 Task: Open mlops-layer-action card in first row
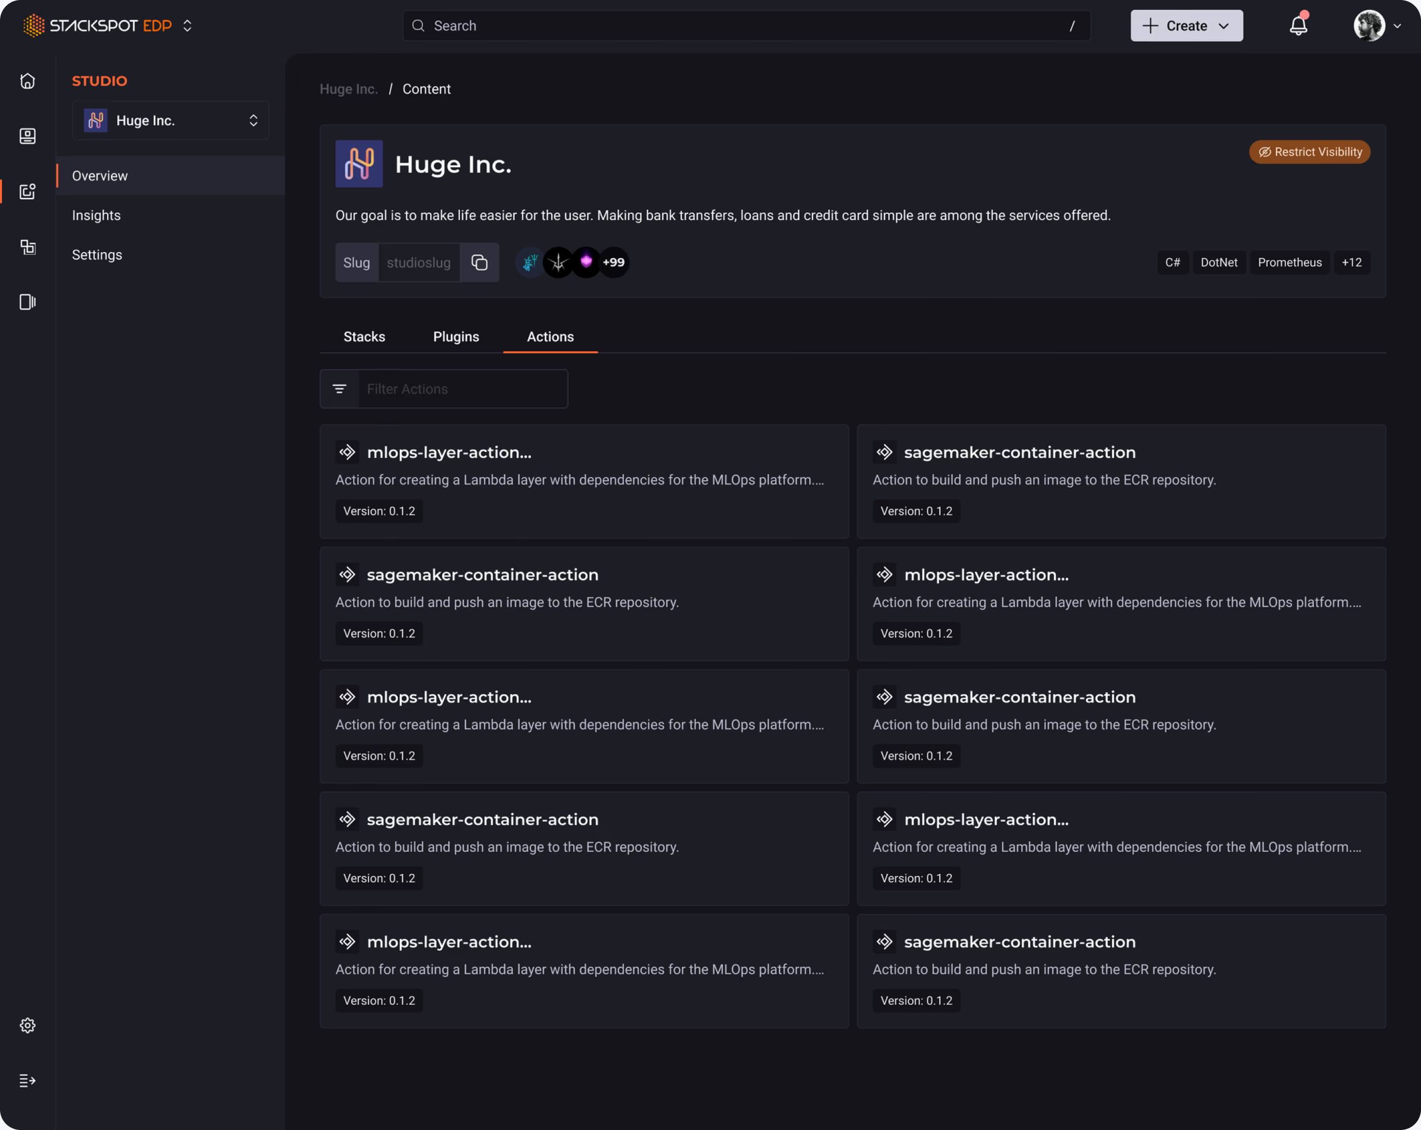click(584, 482)
